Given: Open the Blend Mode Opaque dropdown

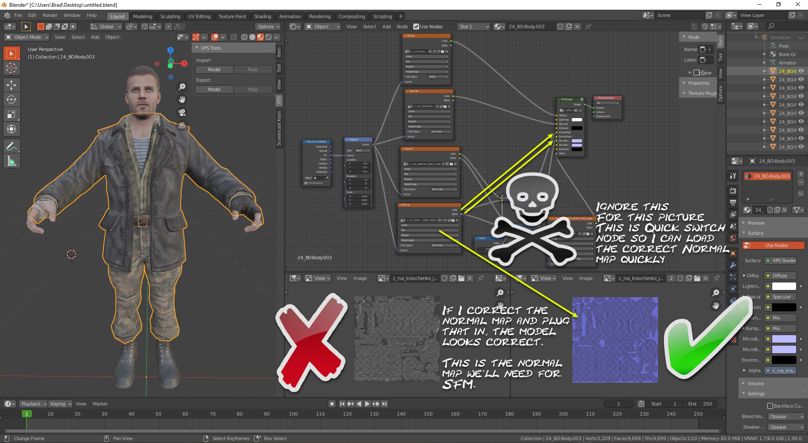Looking at the screenshot, I should (x=786, y=416).
